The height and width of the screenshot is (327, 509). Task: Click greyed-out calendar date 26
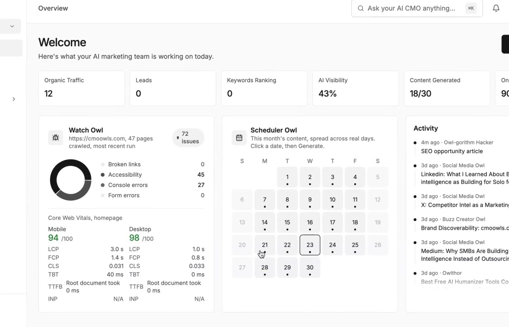click(x=378, y=245)
